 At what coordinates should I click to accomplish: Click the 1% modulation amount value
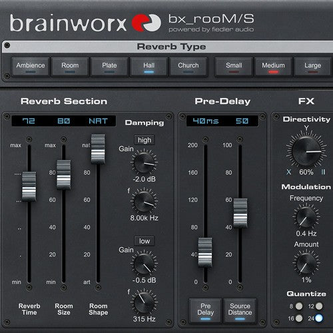pos(306,280)
